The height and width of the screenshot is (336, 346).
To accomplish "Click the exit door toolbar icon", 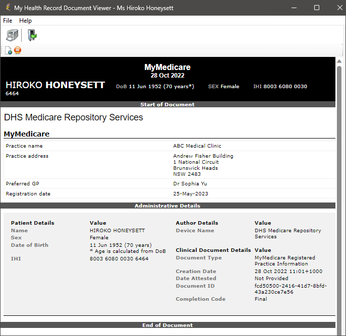I will [x=32, y=35].
